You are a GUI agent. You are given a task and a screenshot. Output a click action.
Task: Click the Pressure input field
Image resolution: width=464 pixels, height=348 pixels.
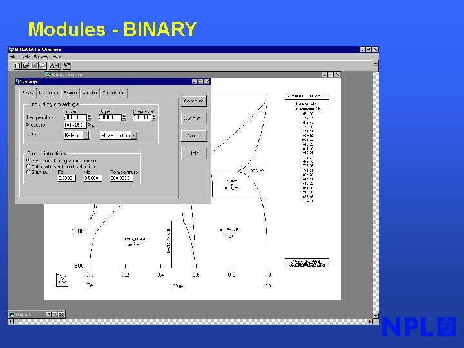[x=75, y=126]
